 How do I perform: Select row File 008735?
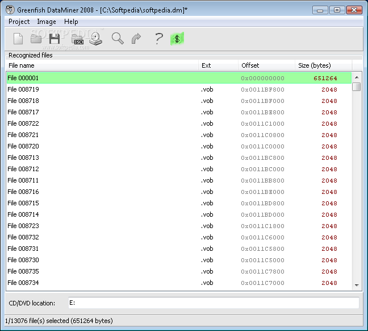click(x=179, y=271)
